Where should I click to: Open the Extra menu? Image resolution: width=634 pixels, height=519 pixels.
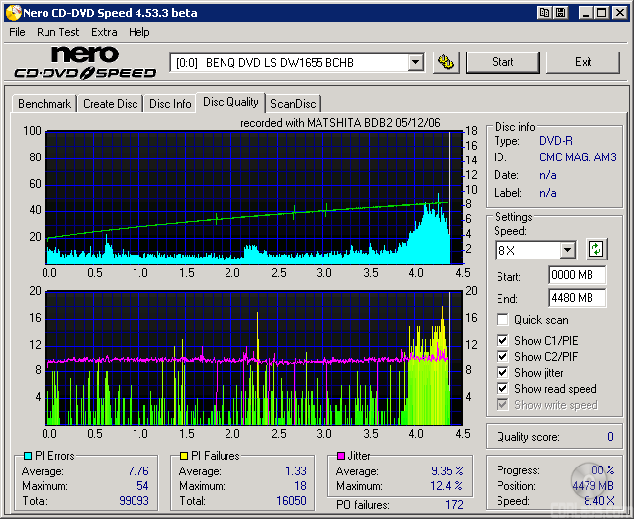point(104,32)
